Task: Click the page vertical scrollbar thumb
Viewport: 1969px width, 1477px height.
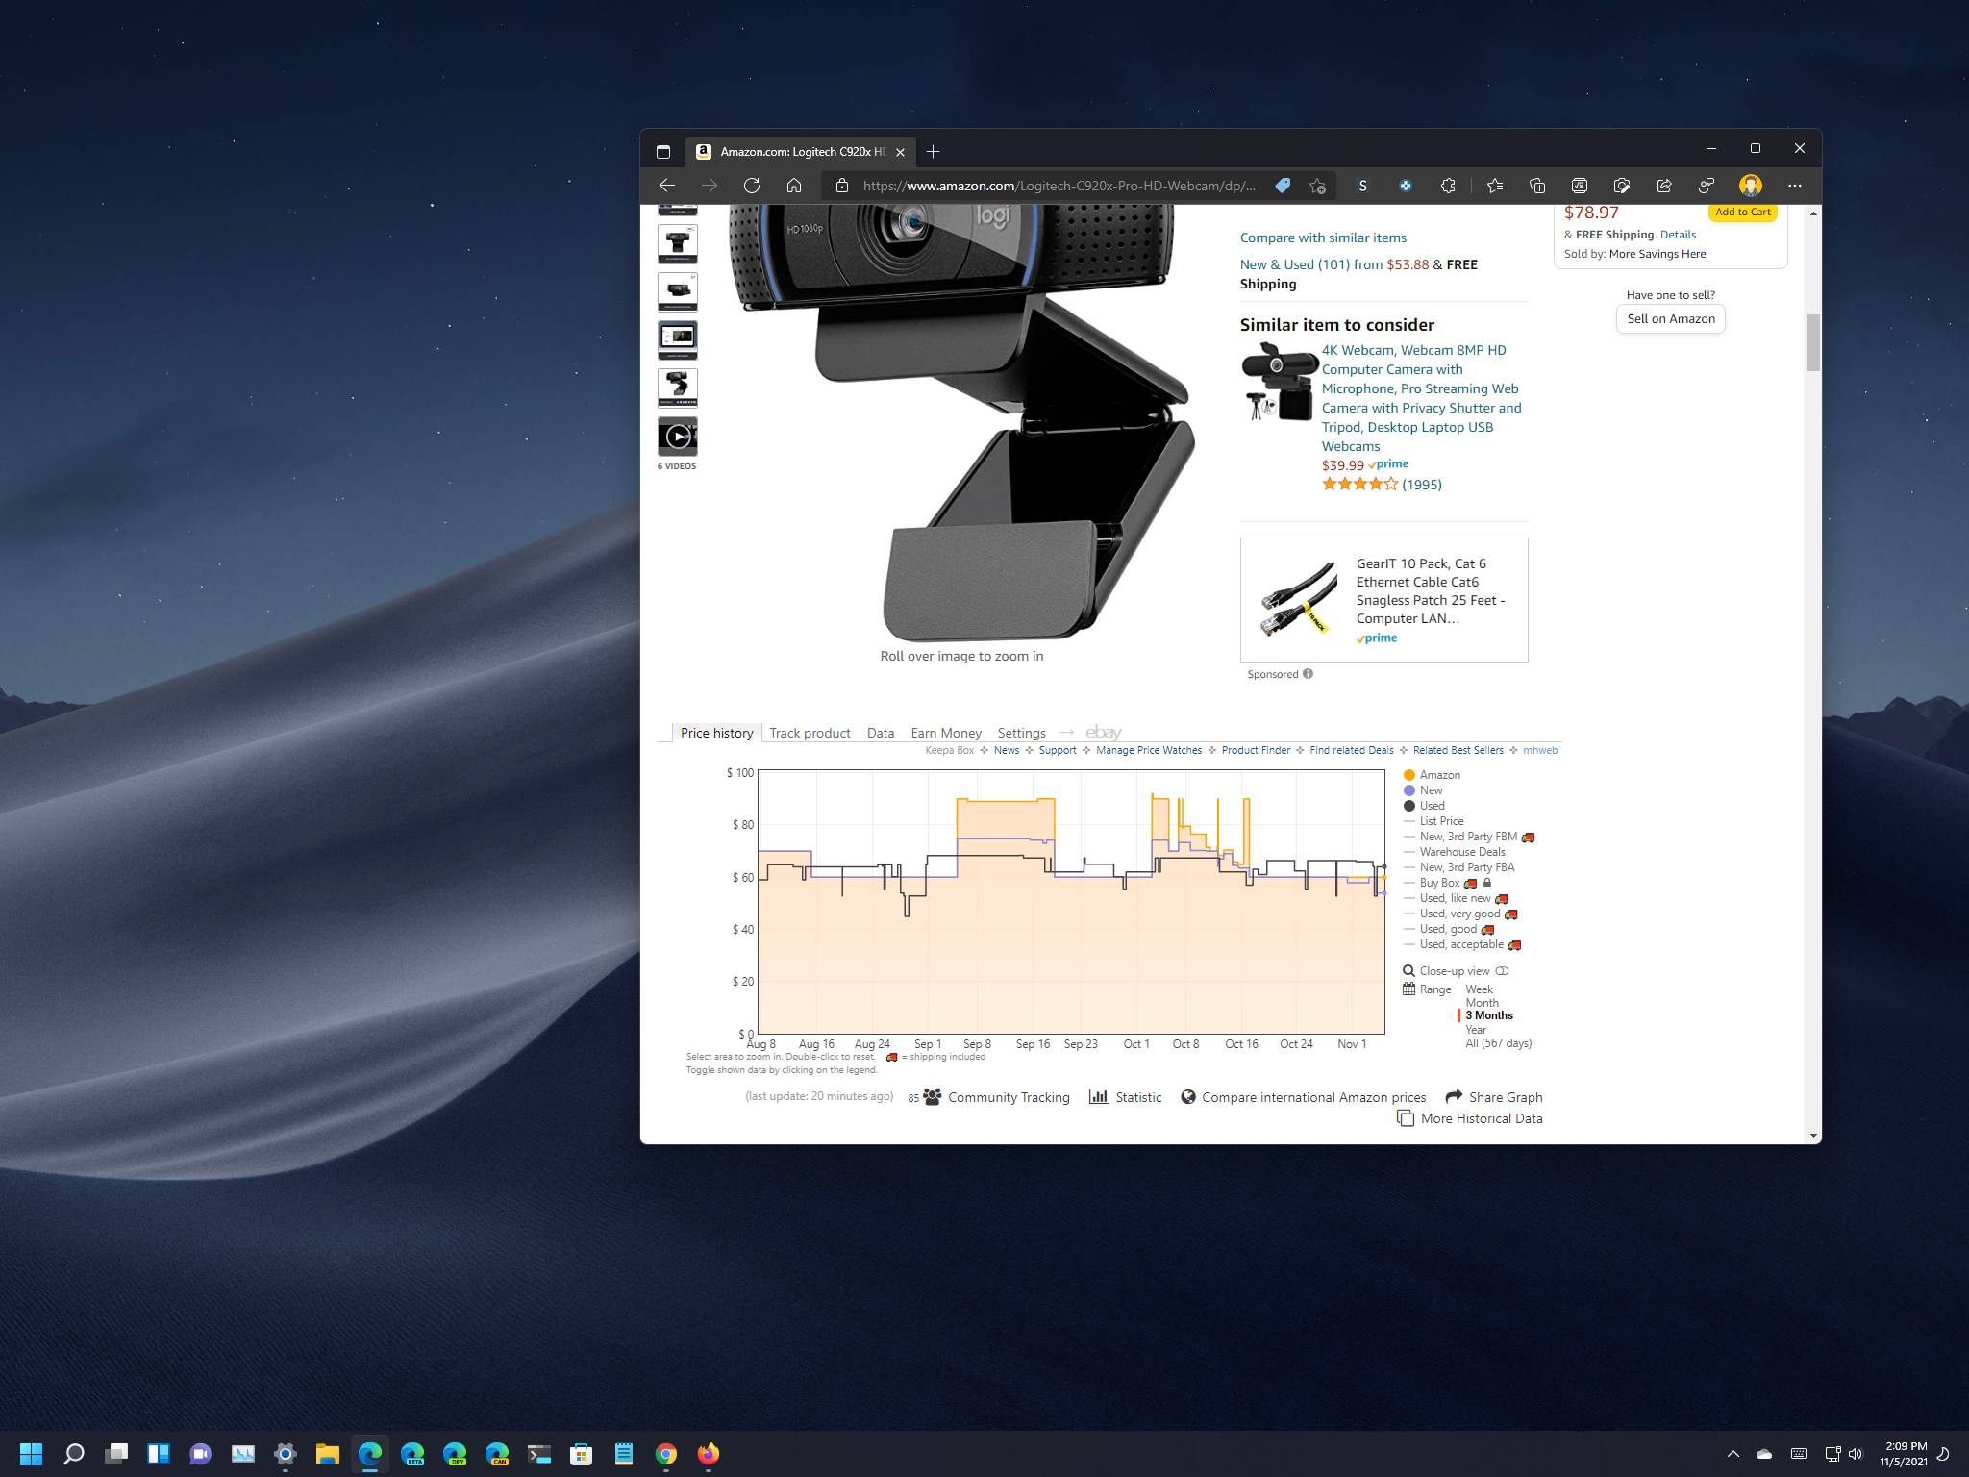Action: [x=1813, y=341]
